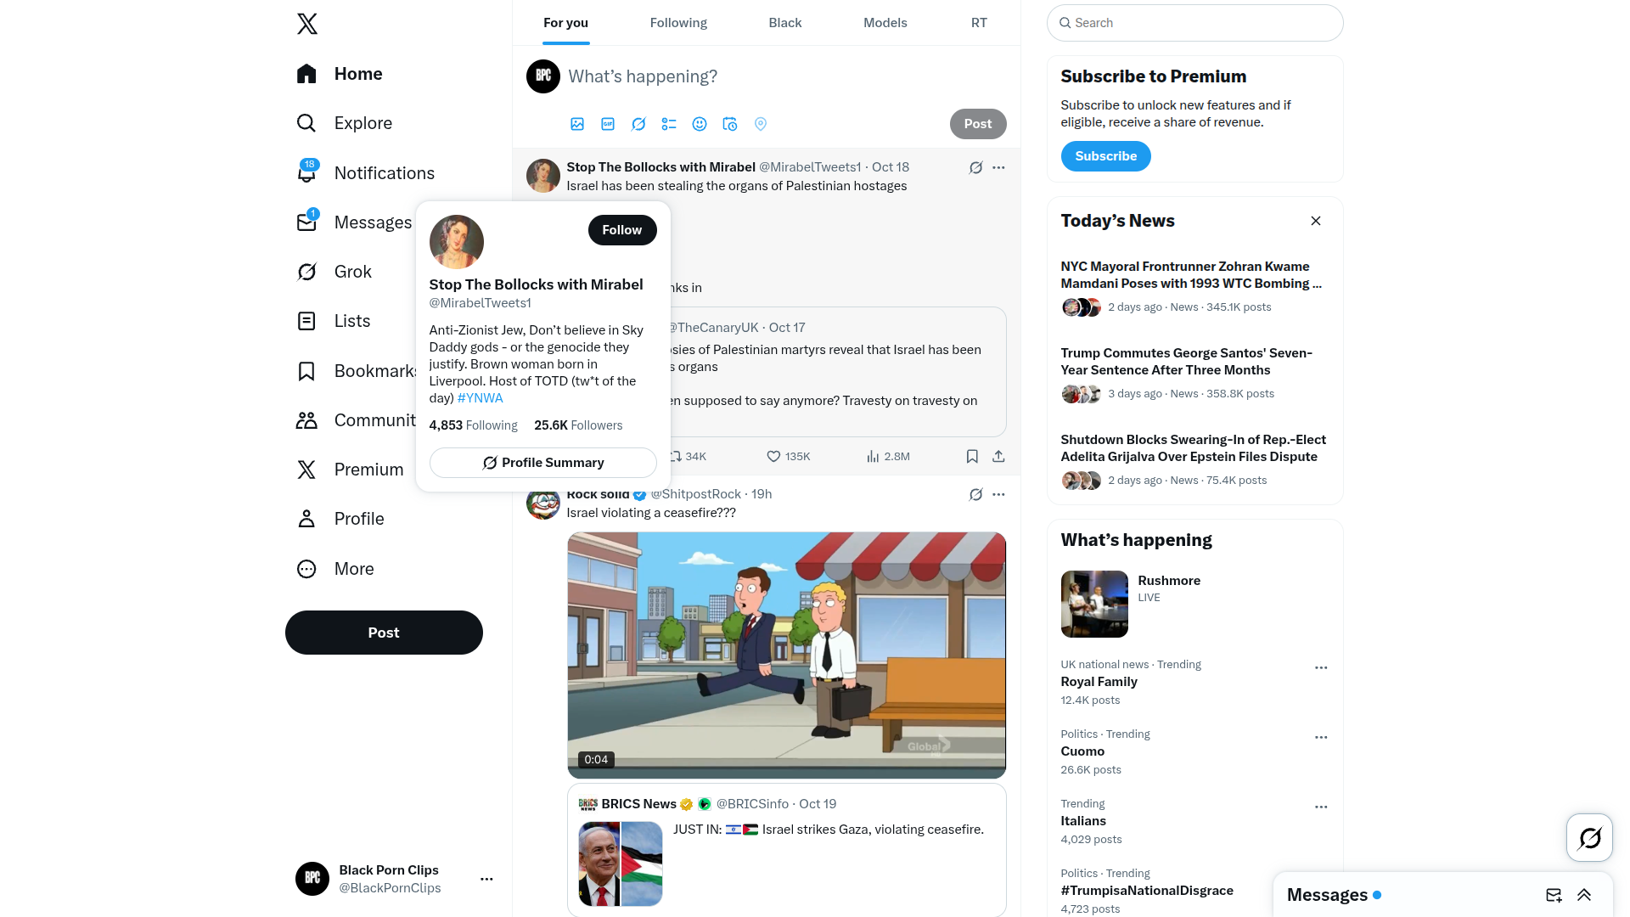Open more options for Royal Family trend

click(1321, 668)
